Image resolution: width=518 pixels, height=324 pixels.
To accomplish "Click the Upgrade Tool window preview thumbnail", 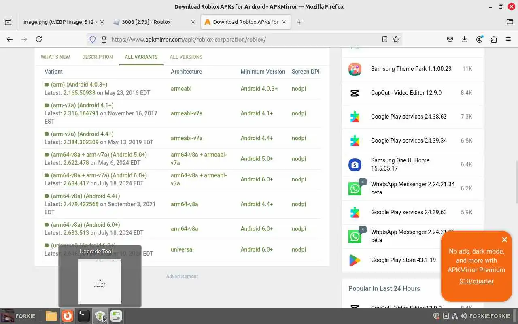I will click(x=100, y=281).
